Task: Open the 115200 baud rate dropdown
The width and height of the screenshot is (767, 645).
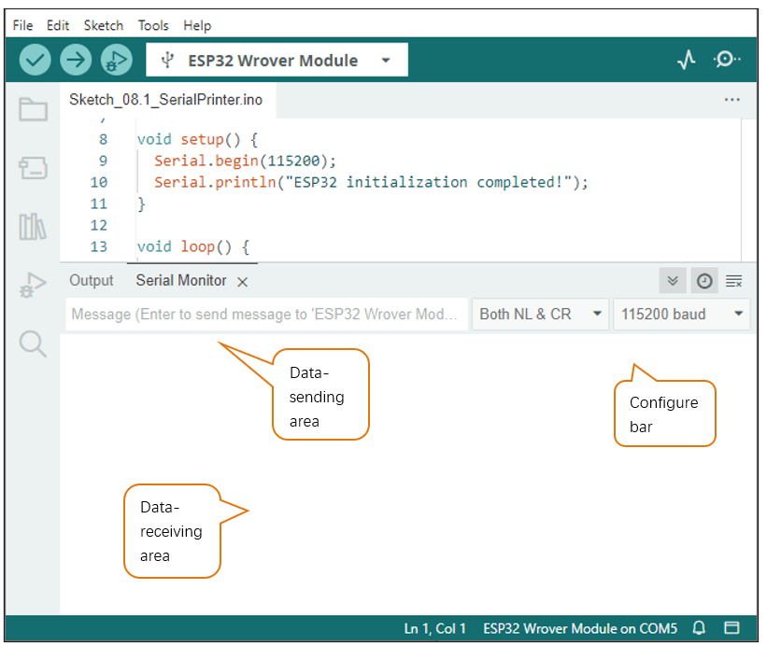Action: coord(681,315)
